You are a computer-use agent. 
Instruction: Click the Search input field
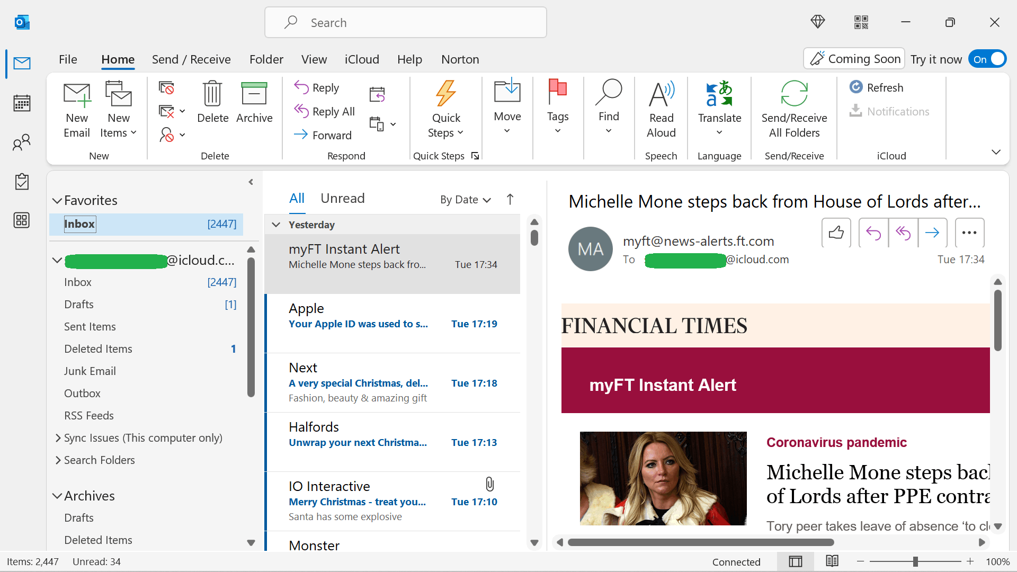(406, 22)
